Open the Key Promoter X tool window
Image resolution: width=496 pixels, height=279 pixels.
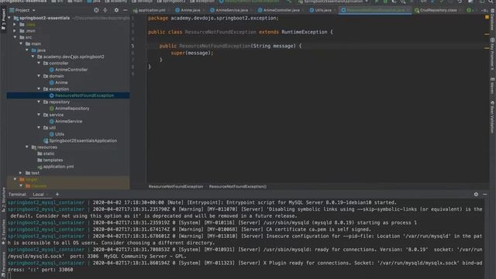click(x=493, y=53)
